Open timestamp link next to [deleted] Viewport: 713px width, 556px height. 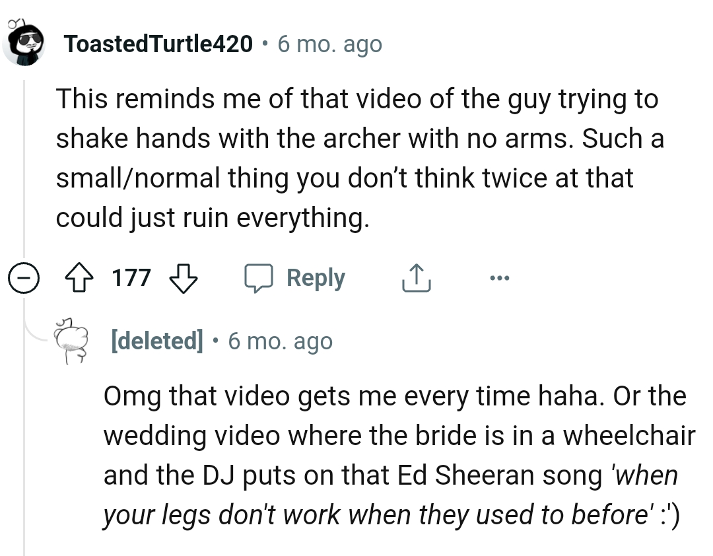(x=280, y=341)
